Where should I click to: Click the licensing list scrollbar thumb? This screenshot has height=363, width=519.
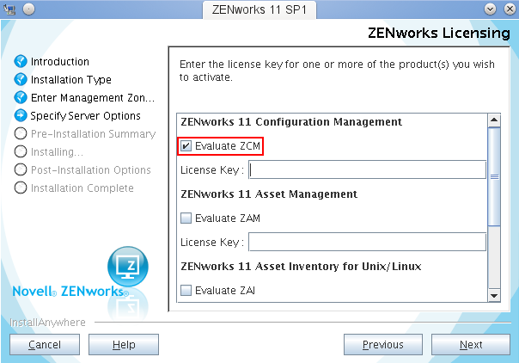pos(494,175)
